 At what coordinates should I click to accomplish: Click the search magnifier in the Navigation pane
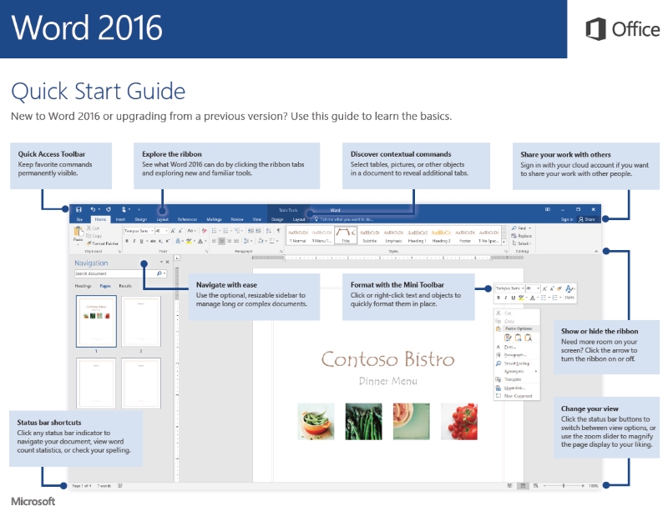(x=159, y=273)
